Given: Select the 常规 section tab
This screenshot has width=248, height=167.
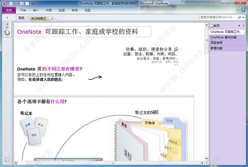Looking at the screenshot, I should tap(21, 18).
